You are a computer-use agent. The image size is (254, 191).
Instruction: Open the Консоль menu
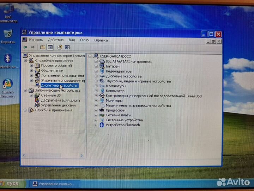tap(36, 40)
